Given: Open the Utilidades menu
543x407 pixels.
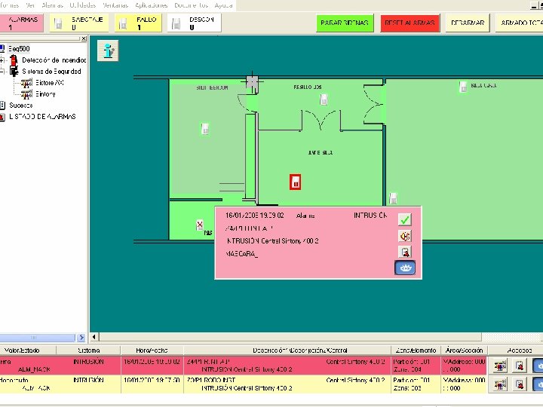Looking at the screenshot, I should point(83,5).
